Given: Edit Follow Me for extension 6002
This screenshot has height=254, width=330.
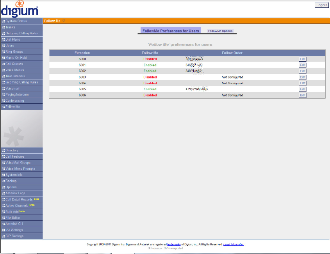Looking at the screenshot, I should 302,71.
